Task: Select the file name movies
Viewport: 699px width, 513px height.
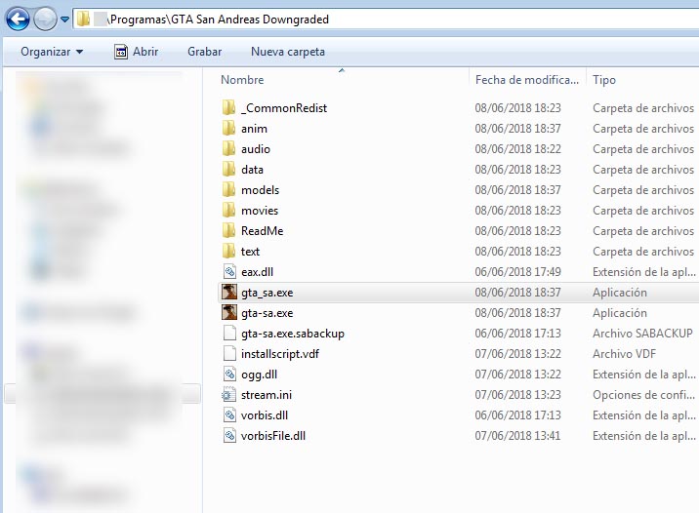Action: click(x=260, y=211)
